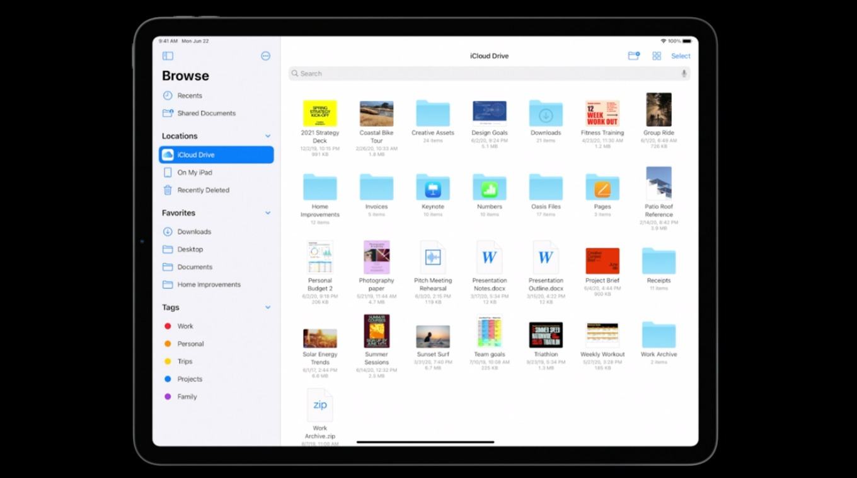Open the Design Goals file
Screen dimensions: 857x478
490,113
